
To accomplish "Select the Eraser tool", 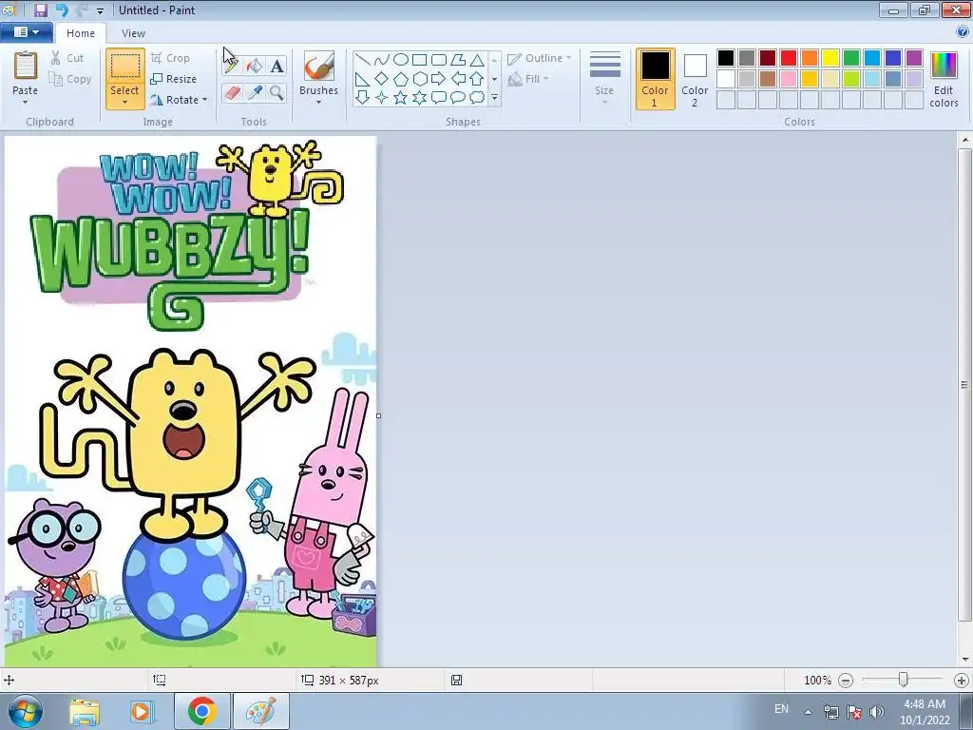I will pyautogui.click(x=232, y=93).
